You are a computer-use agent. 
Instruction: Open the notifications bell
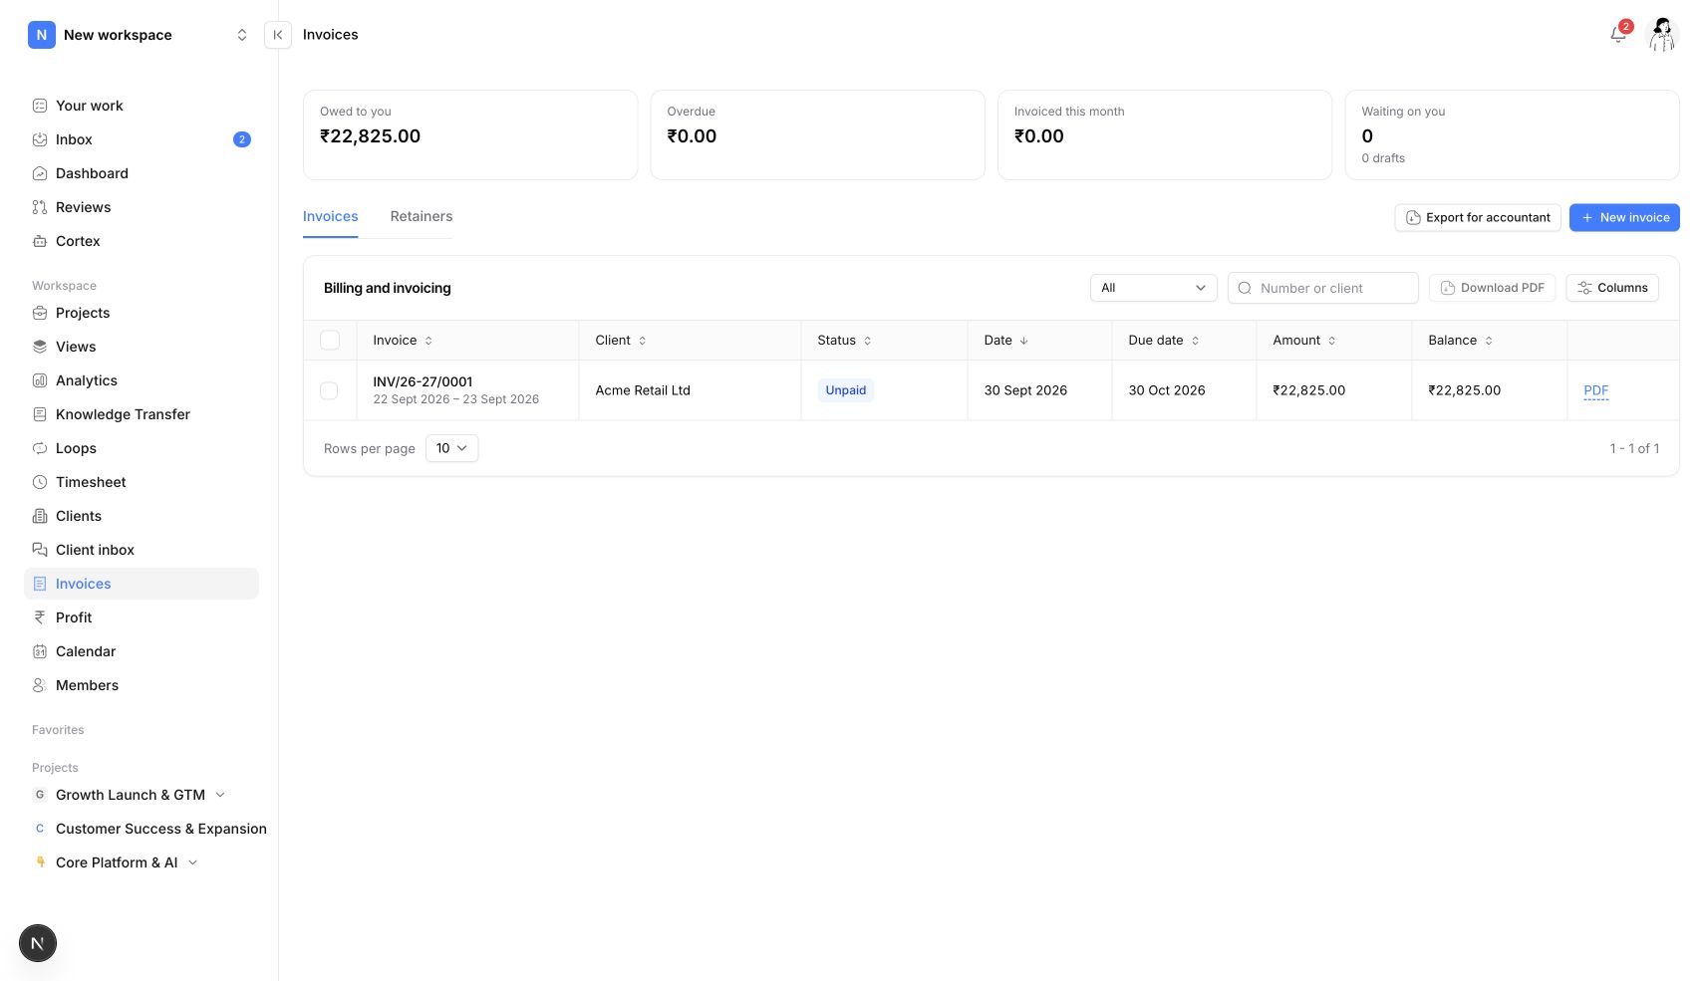pyautogui.click(x=1617, y=35)
